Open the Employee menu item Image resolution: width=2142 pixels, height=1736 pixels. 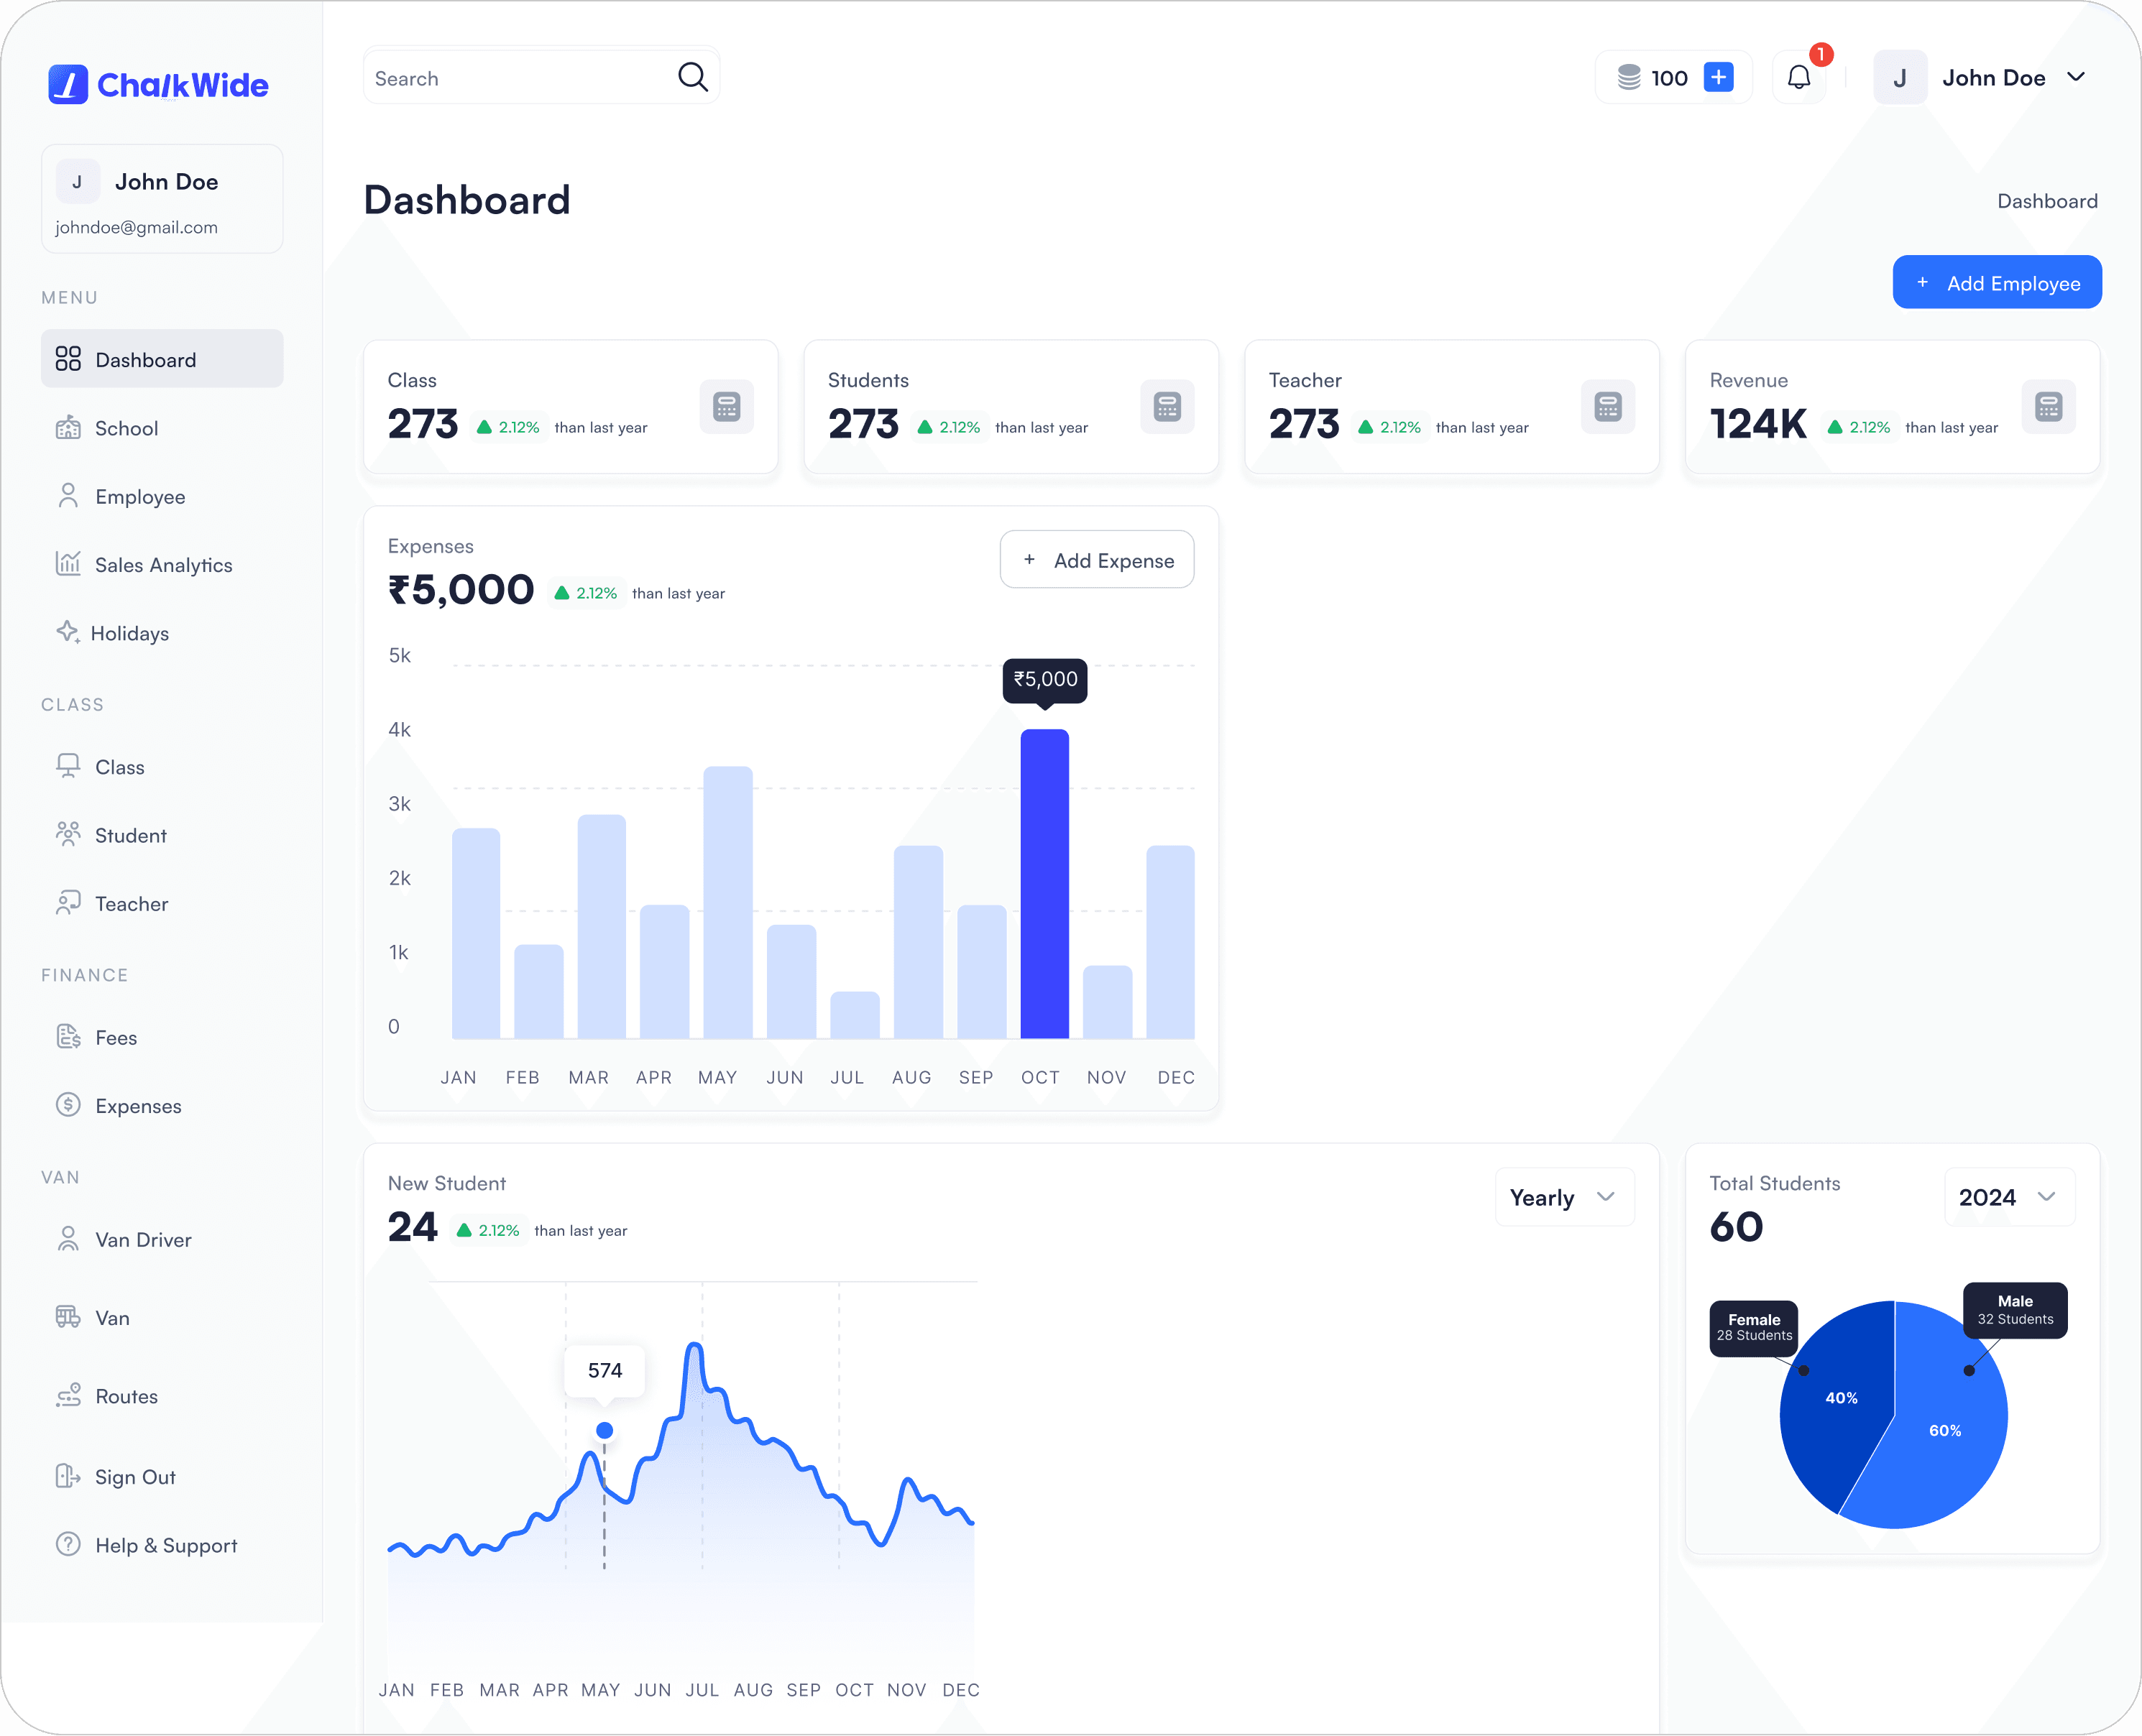pyautogui.click(x=140, y=497)
